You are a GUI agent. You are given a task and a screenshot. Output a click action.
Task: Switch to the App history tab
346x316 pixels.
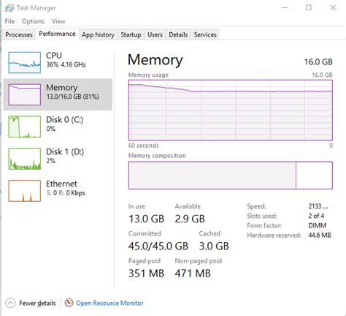(x=98, y=34)
